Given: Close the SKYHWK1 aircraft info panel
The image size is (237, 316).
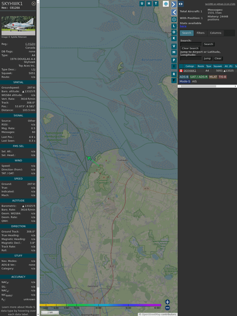Looking at the screenshot, I should point(34,3).
